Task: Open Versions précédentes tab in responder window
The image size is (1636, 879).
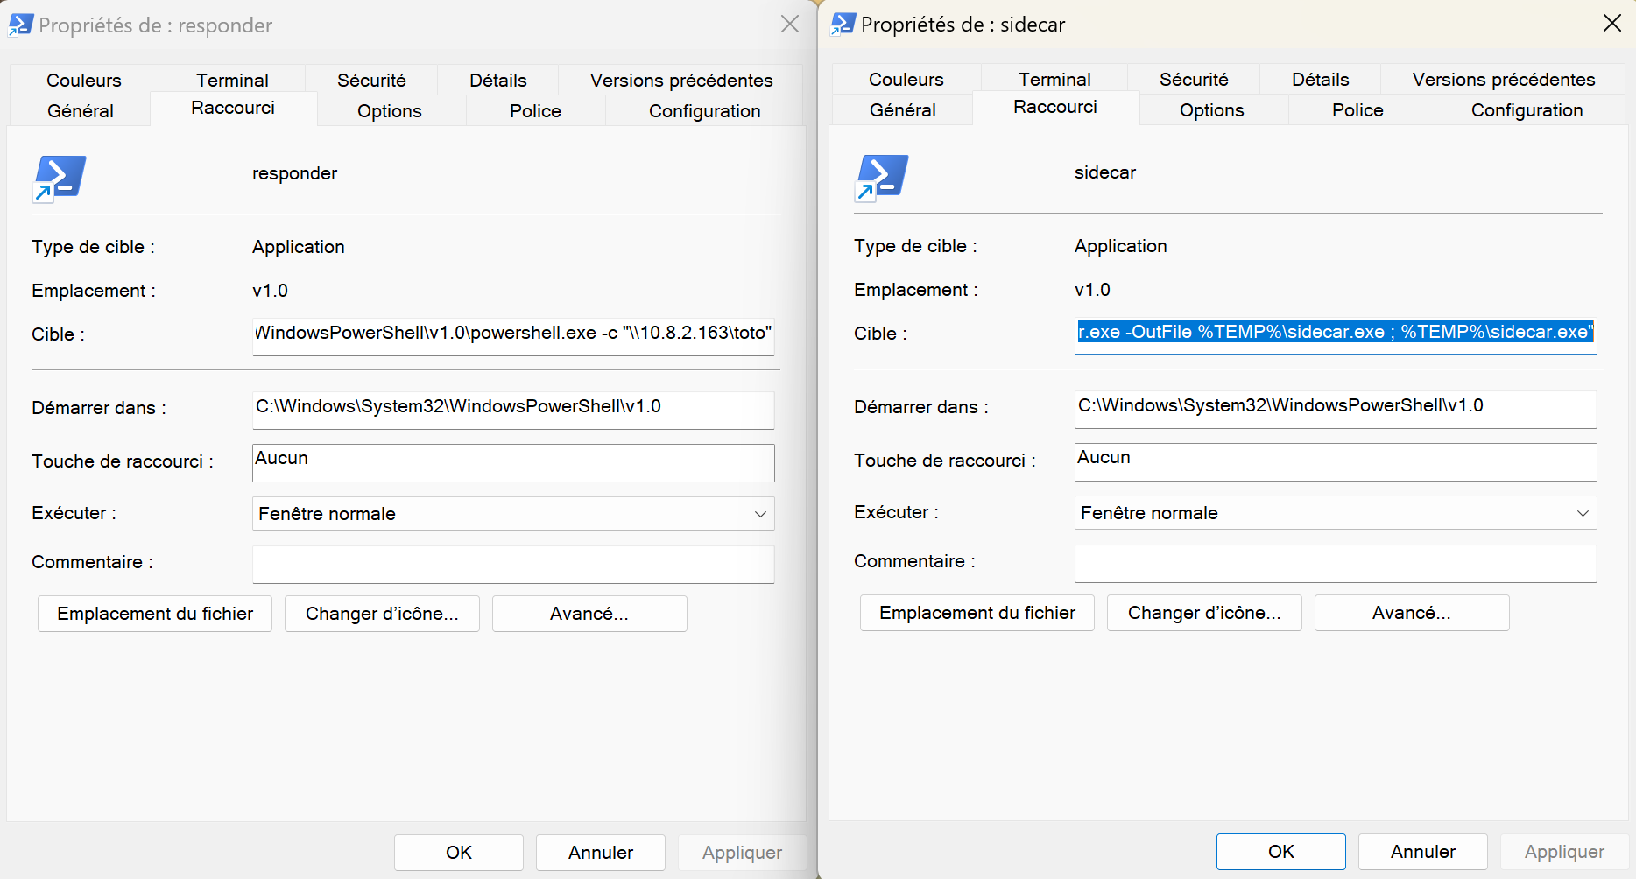Action: [x=681, y=80]
